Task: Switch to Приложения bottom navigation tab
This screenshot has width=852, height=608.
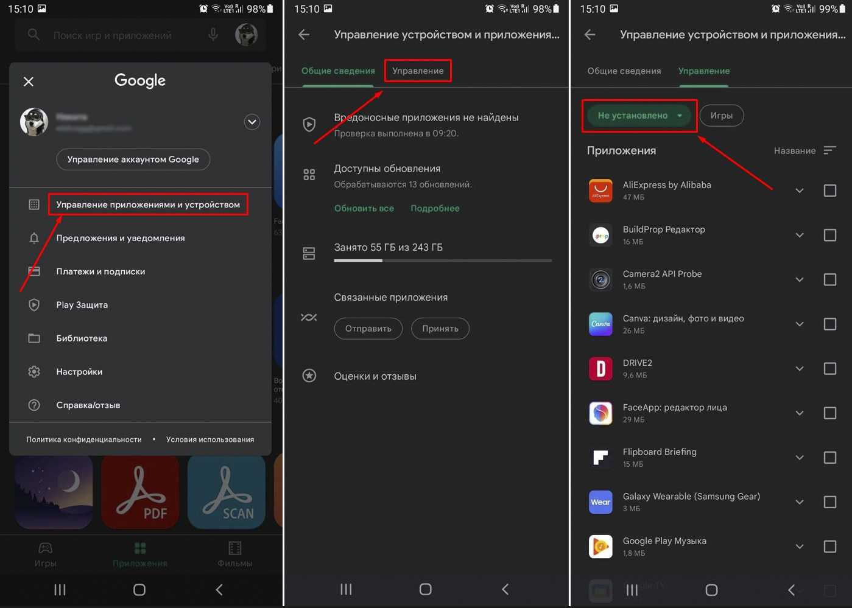Action: point(140,554)
